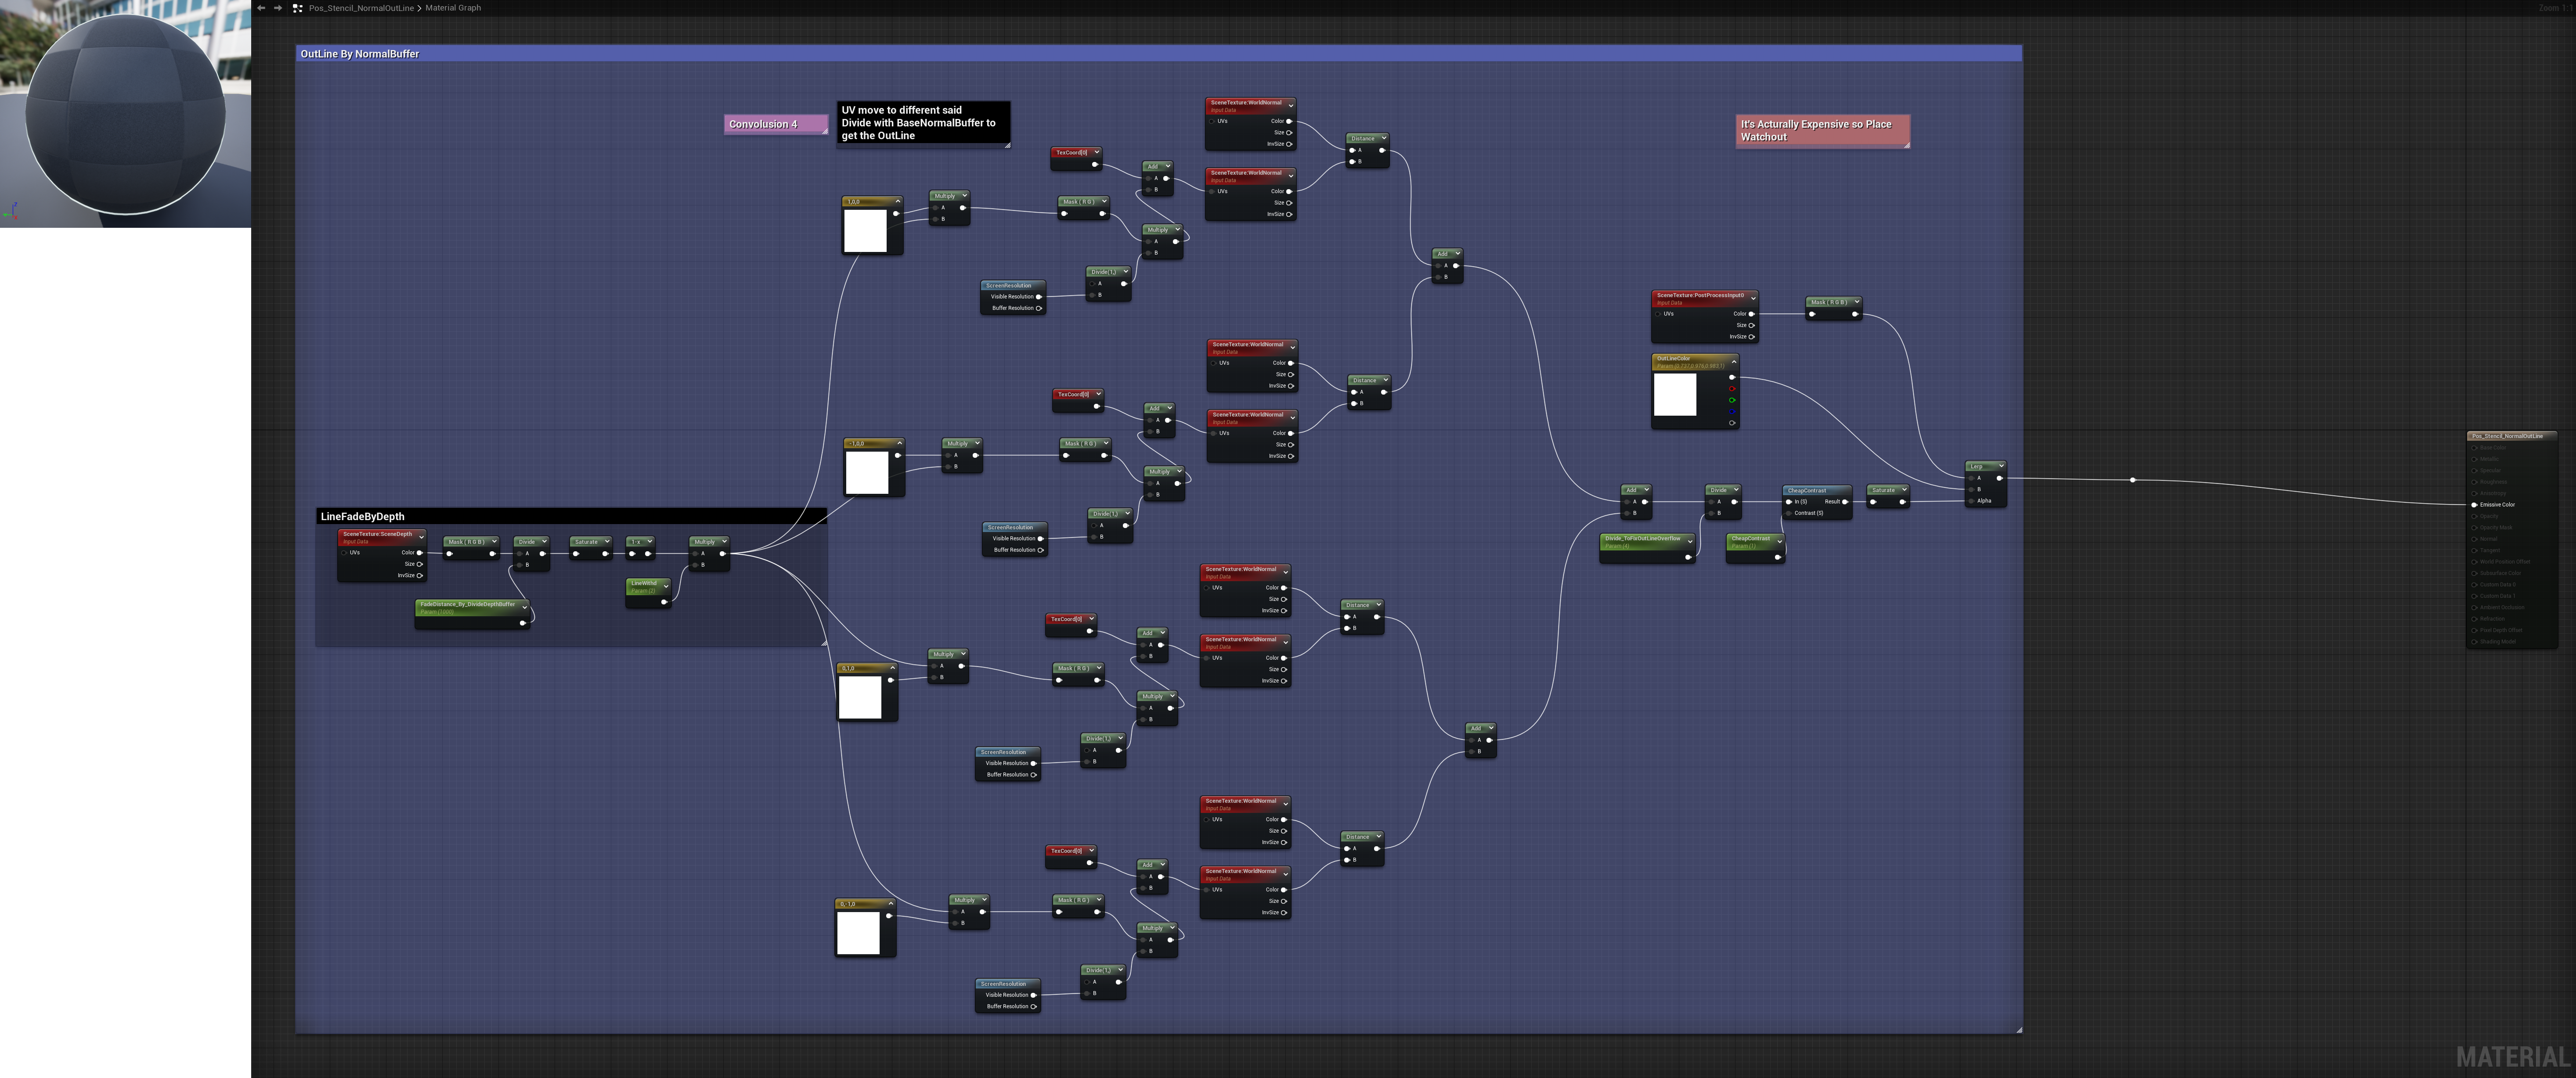Click the Result pin on CheapContrast
Screen dimensions: 2576x1078
[1845, 502]
